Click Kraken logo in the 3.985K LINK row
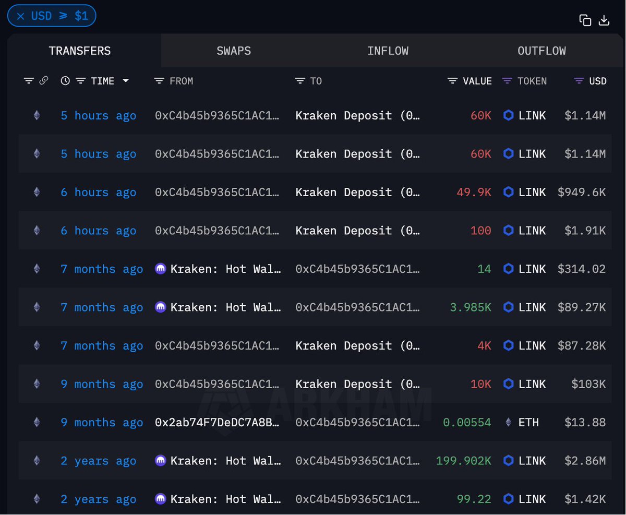This screenshot has height=515, width=626. 161,307
